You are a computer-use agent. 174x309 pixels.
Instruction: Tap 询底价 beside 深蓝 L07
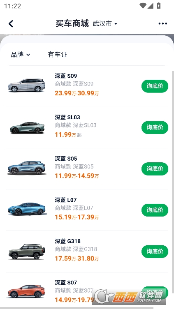155,210
